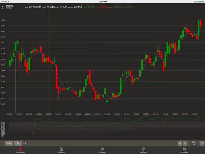Tap the TUPRS symbol title
The width and height of the screenshot is (205, 154).
coord(10,6)
